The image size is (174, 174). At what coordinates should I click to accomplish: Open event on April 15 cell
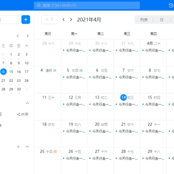[153, 104]
